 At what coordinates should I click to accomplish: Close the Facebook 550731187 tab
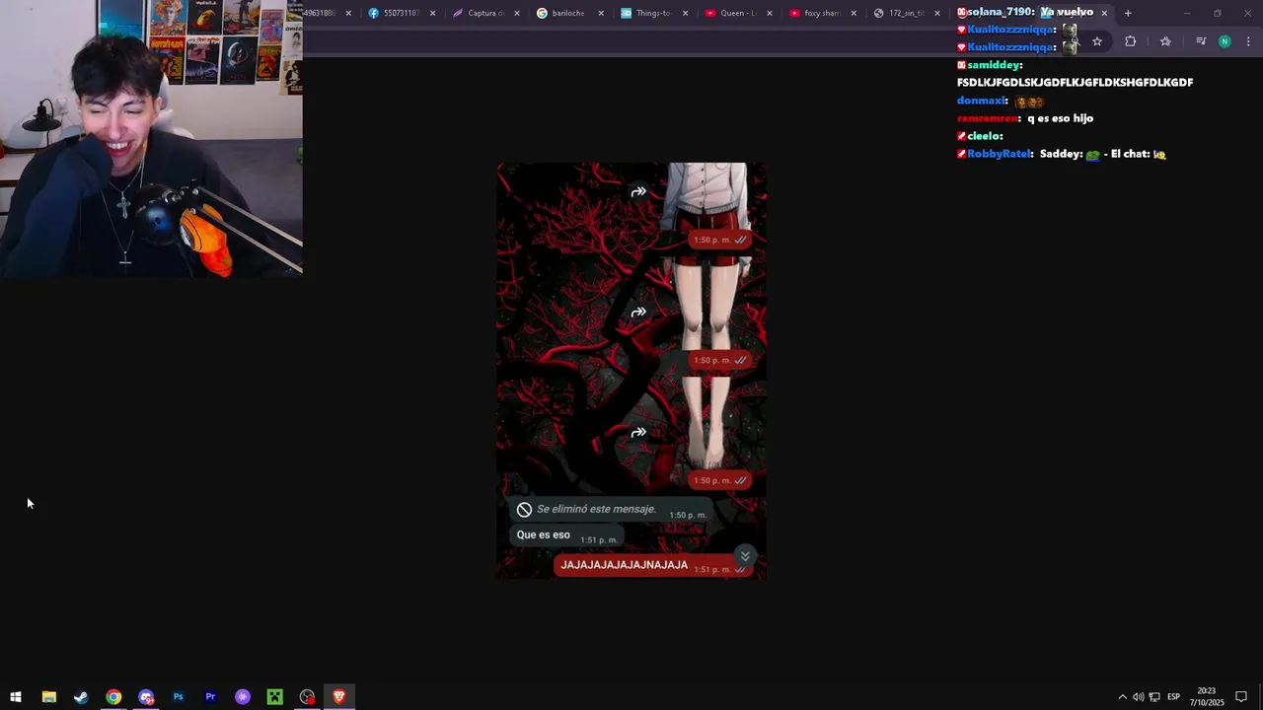[432, 13]
